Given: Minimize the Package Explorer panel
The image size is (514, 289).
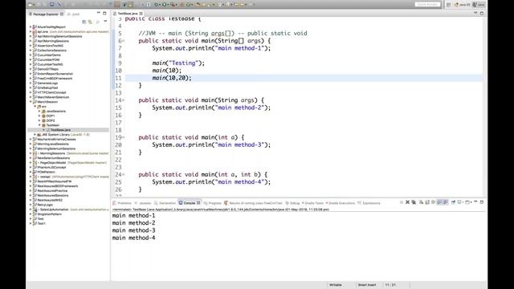Looking at the screenshot, I should (98, 13).
